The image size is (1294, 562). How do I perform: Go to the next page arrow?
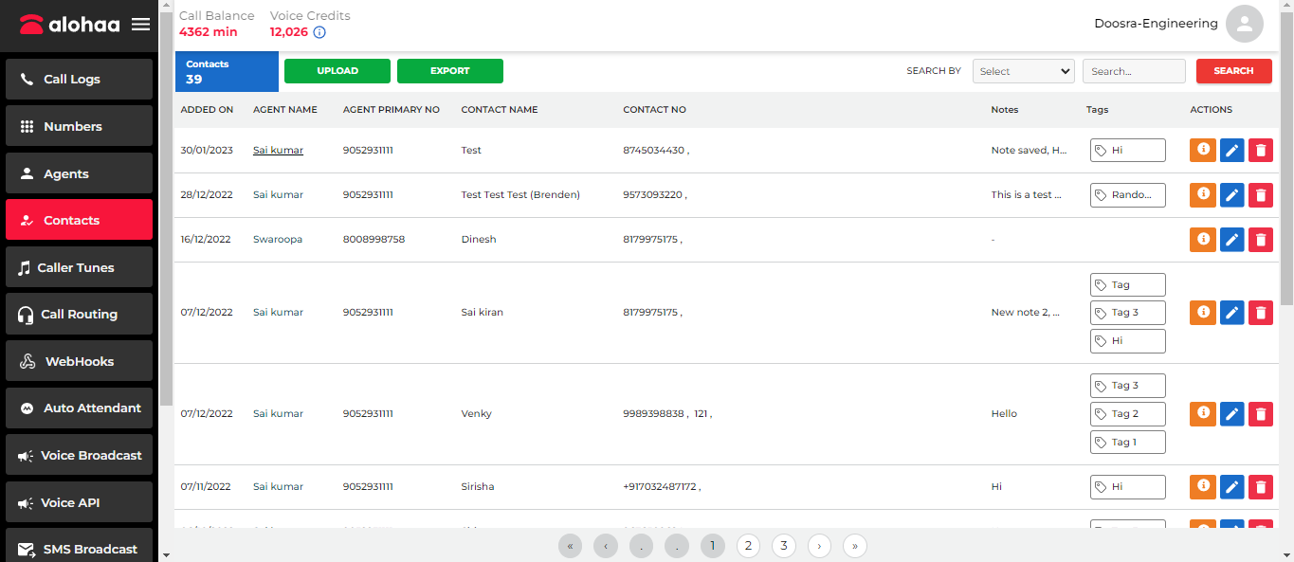click(x=819, y=546)
